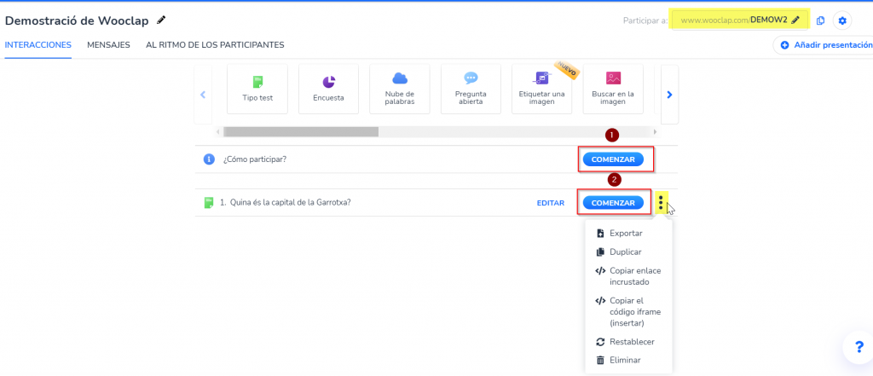Edit the event title with pencil icon
Viewport: 873px width, 376px height.
tap(161, 20)
